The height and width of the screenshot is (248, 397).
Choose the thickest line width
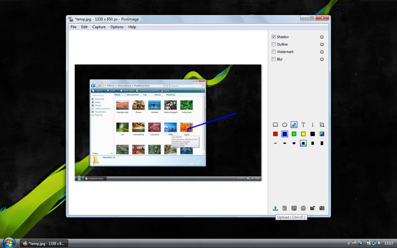(322, 143)
